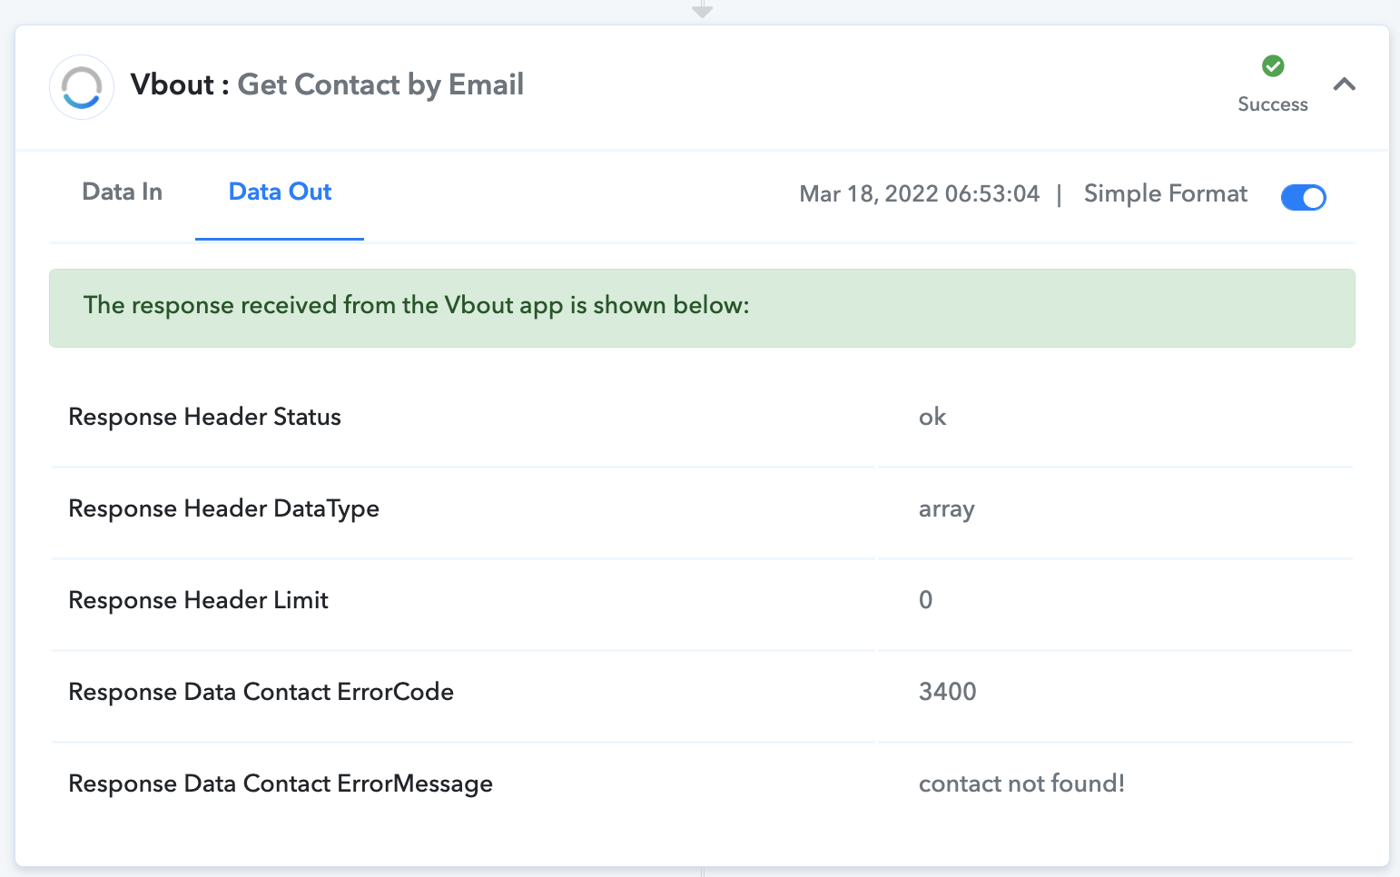
Task: Click the Simple Format label
Action: coord(1166,193)
